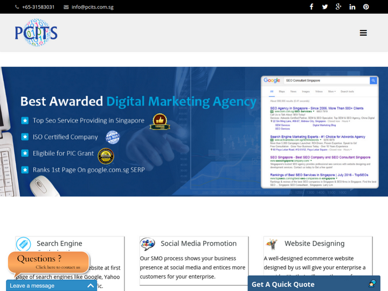388x291 pixels.
Task: Expand the Get A Quick Quote panel
Action: (x=283, y=284)
